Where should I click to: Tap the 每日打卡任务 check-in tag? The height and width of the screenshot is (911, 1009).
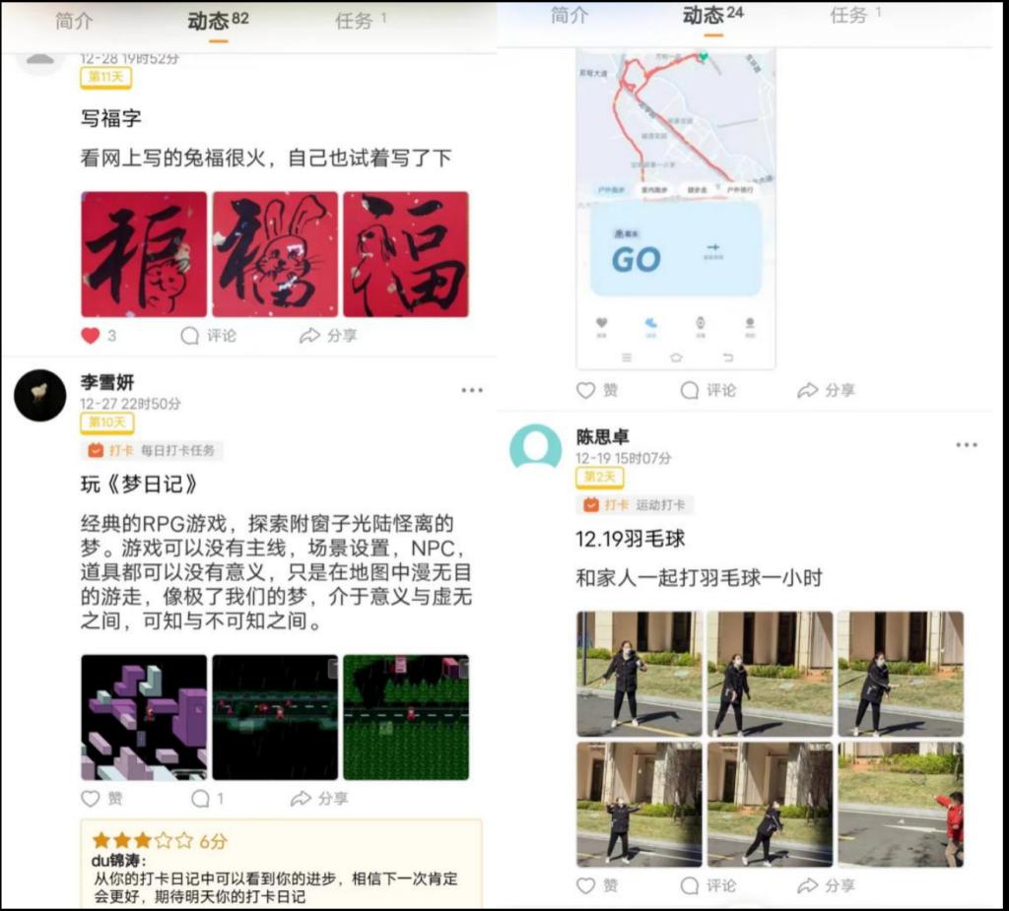[x=152, y=450]
